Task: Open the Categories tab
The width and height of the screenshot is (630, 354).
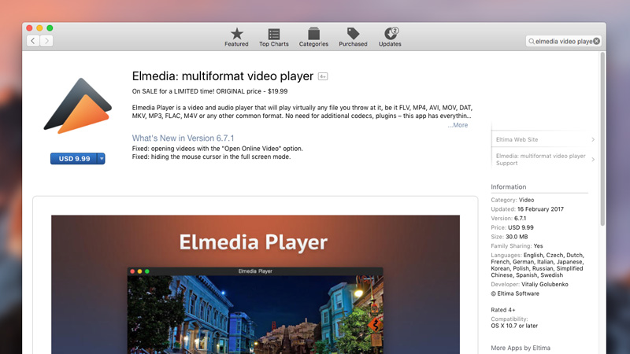Action: [x=313, y=37]
